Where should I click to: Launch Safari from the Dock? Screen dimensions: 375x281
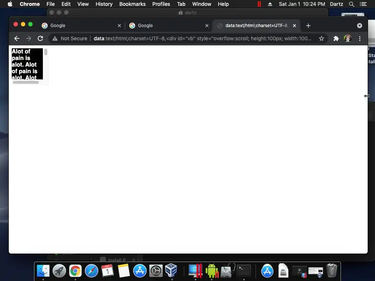pos(91,271)
